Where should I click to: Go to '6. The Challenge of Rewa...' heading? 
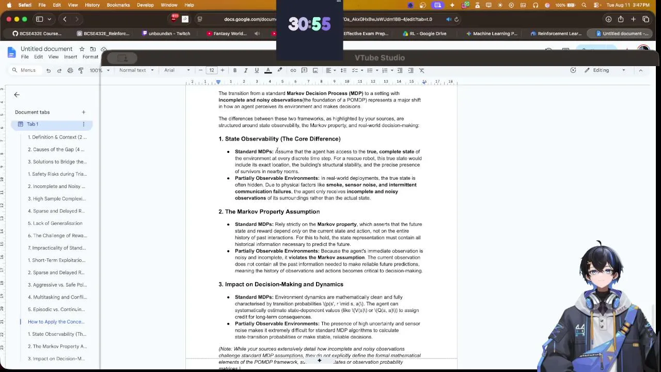pos(57,236)
